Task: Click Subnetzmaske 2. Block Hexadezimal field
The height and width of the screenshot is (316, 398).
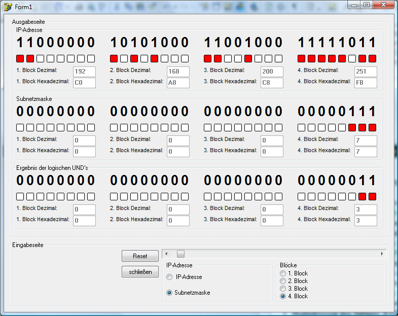Action: [178, 152]
